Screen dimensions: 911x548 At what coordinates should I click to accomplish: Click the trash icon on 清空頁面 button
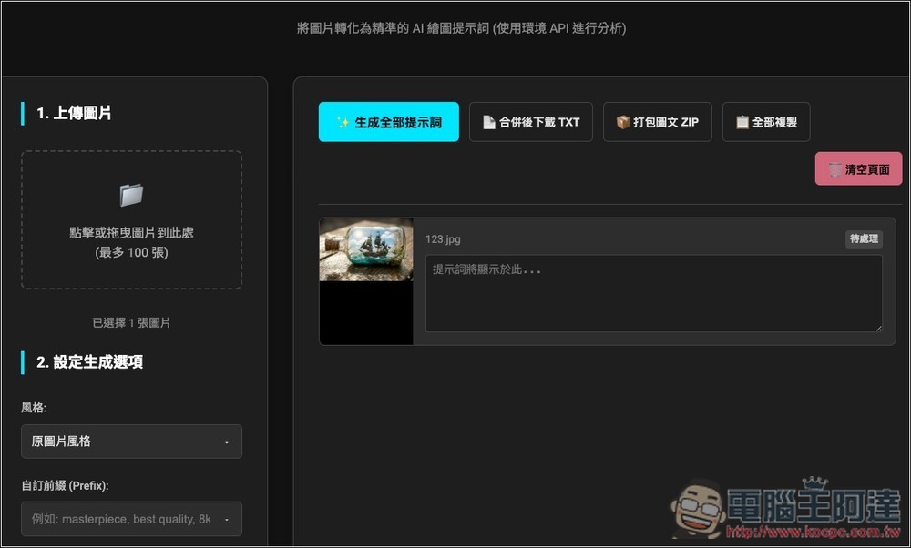tap(834, 169)
